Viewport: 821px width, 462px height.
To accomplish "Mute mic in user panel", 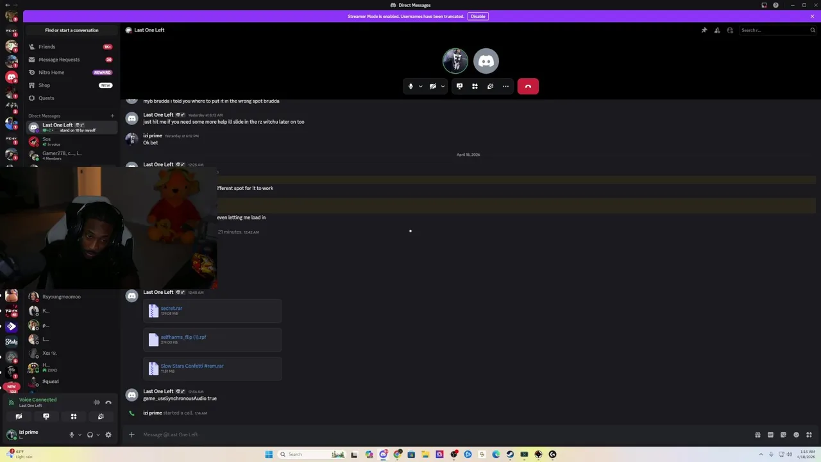I will [x=72, y=434].
